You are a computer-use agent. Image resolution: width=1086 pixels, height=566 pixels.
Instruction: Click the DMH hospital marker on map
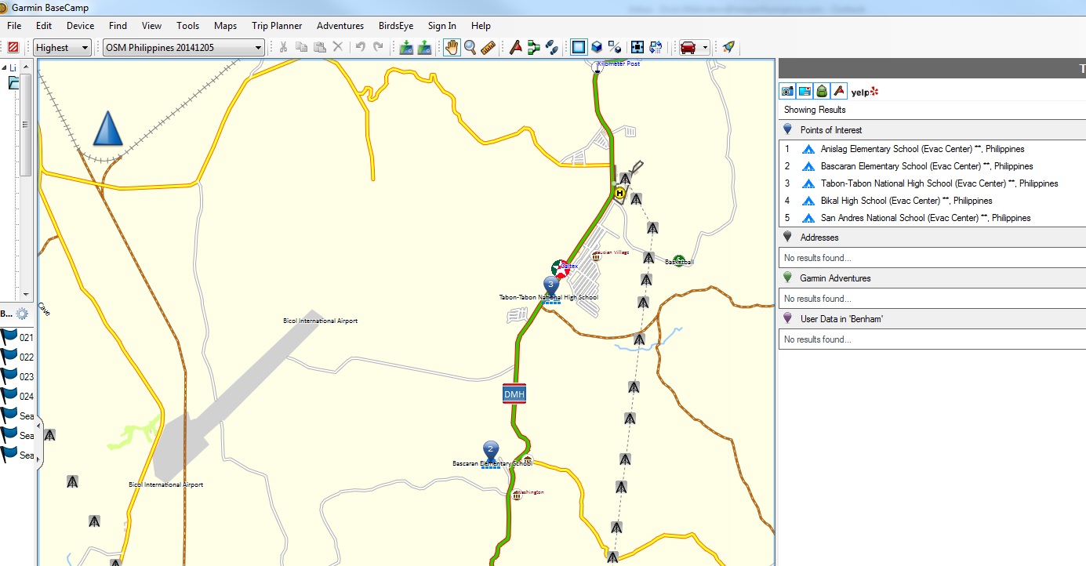514,394
